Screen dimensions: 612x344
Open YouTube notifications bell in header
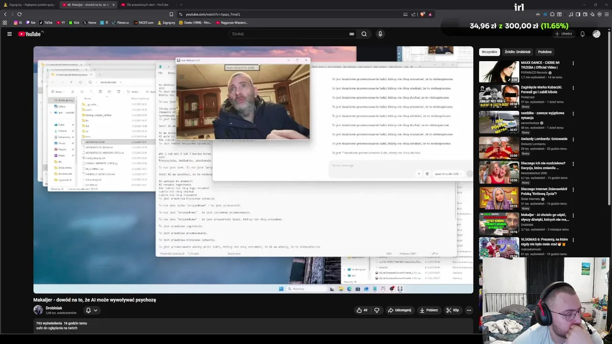(582, 34)
